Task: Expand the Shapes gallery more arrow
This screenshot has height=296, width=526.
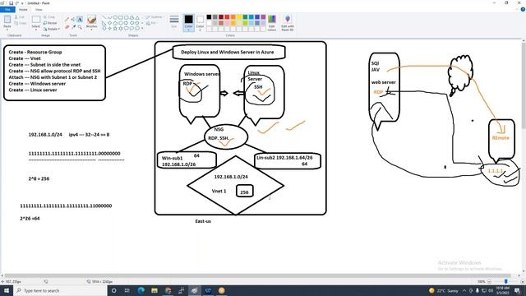Action: tap(142, 28)
